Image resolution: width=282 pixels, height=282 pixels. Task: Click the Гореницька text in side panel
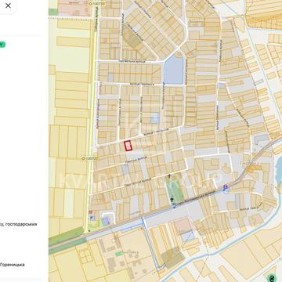point(13,265)
